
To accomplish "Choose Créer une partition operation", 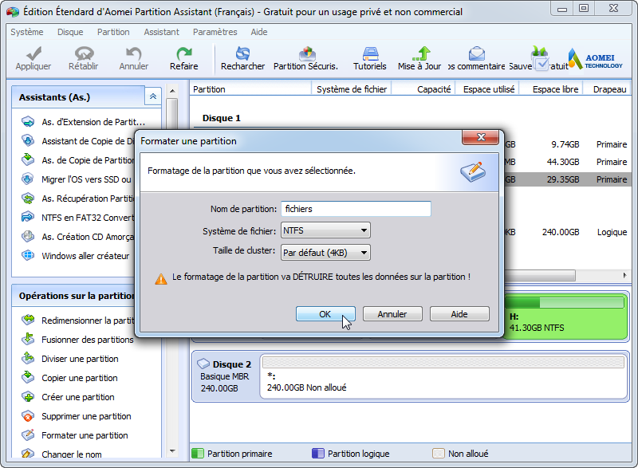I will point(68,397).
